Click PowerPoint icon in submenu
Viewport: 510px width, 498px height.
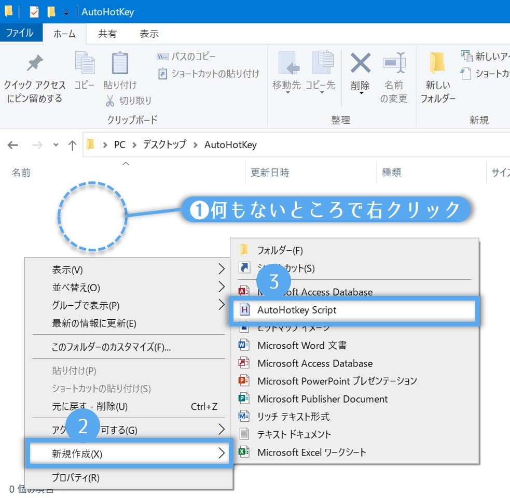click(x=244, y=380)
